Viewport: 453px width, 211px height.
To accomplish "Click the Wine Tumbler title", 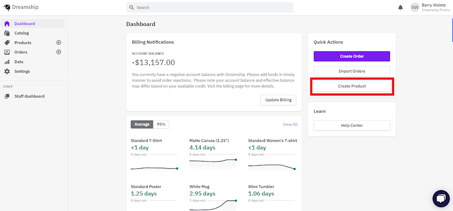I will (261, 186).
